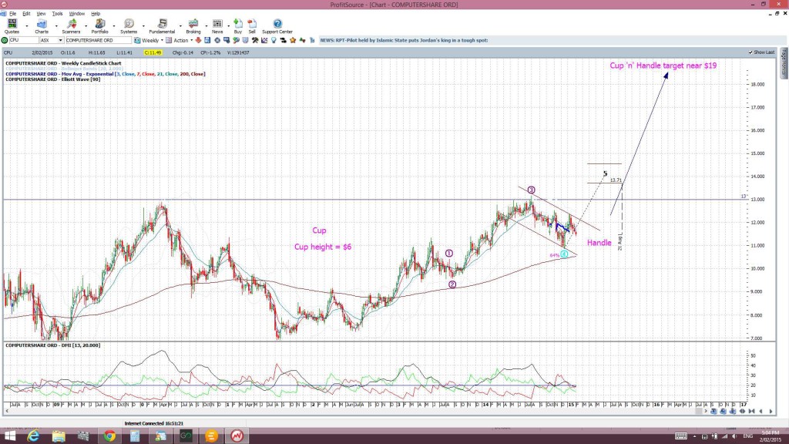789x444 pixels.
Task: Click the highlighted close price C:11.49
Action: [x=153, y=52]
